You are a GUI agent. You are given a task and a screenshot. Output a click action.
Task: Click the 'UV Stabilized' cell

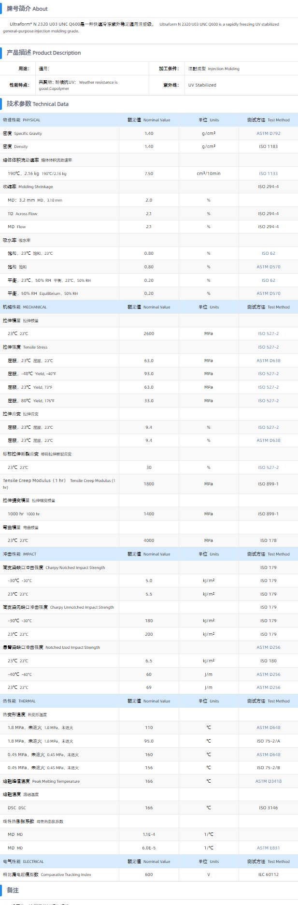tap(202, 85)
